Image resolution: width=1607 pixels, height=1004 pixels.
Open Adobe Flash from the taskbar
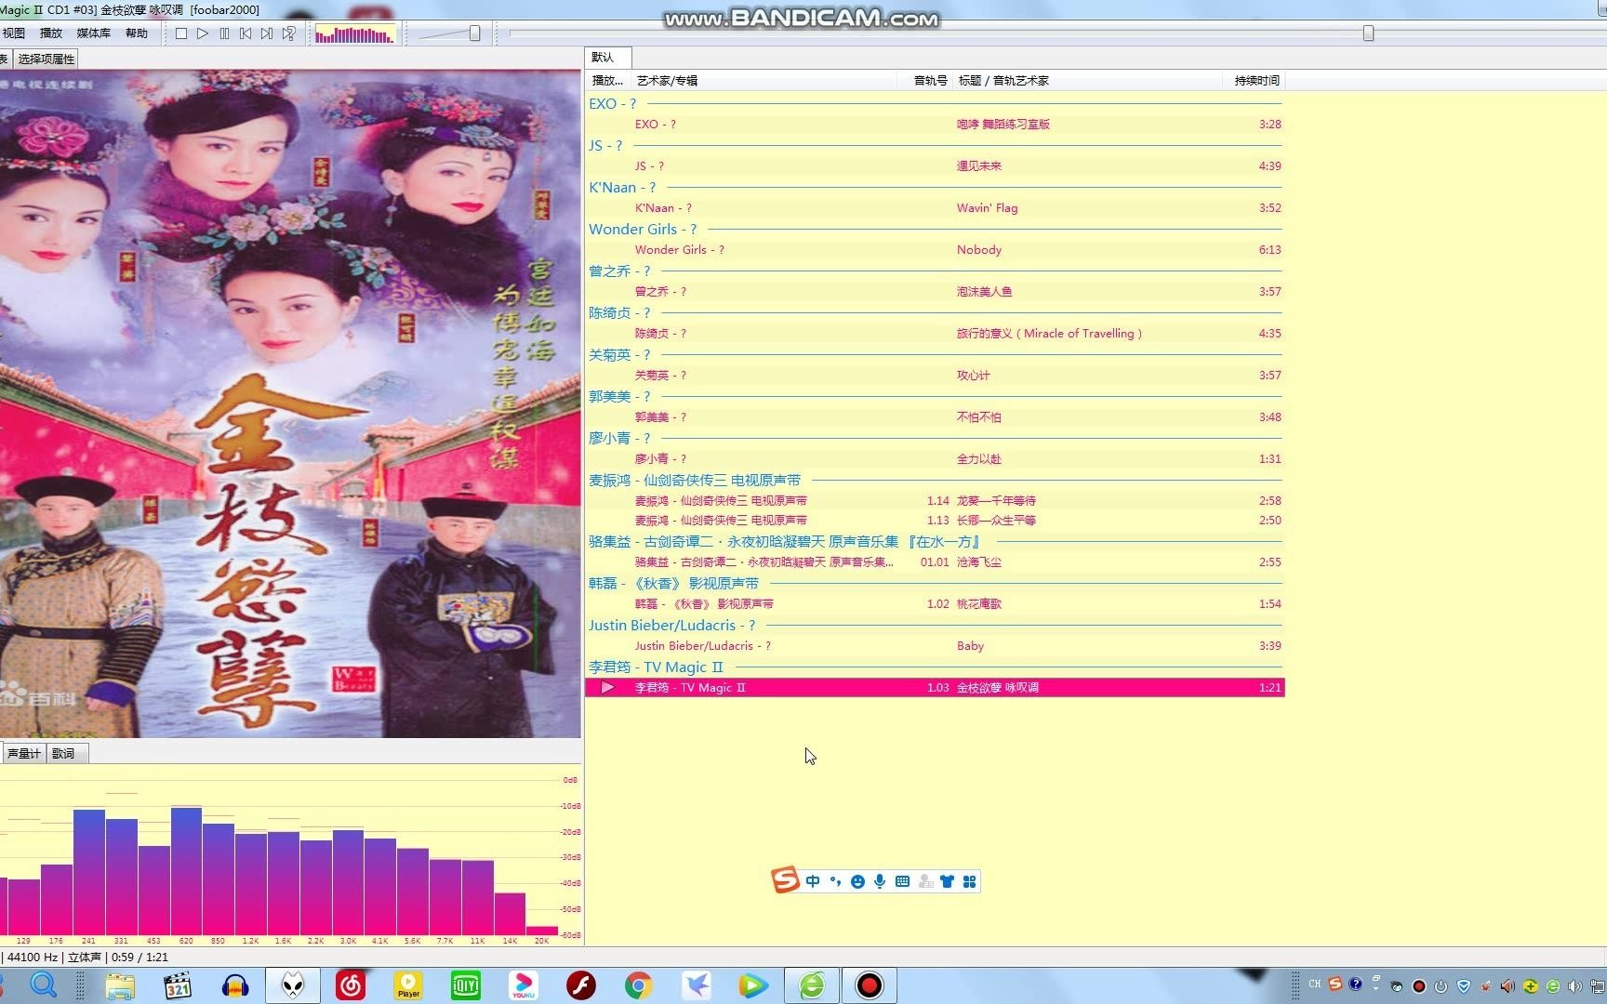click(x=581, y=985)
